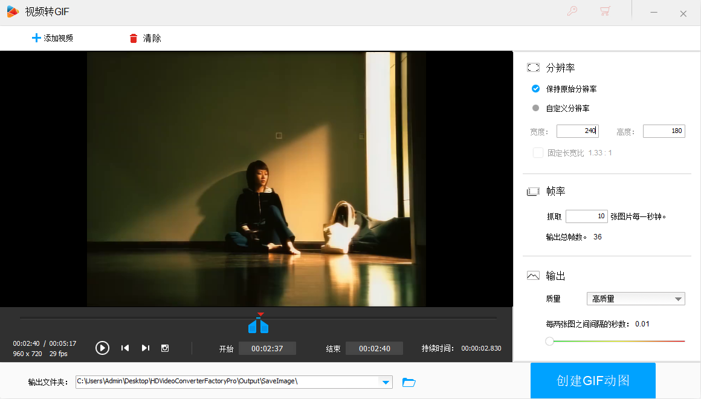
Task: Click the frames per second capture field
Action: tap(586, 216)
